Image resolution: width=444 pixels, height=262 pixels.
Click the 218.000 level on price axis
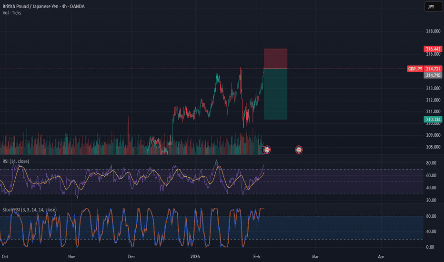pos(432,31)
